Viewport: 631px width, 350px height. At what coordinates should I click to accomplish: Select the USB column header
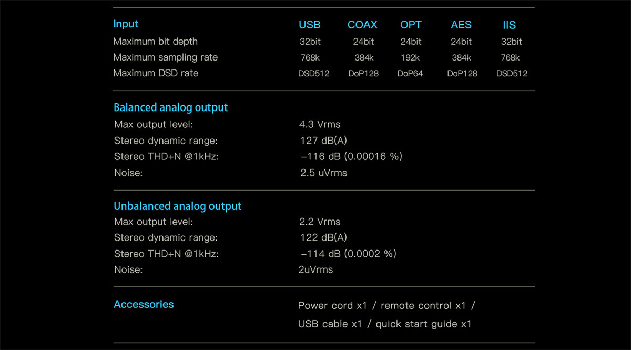click(x=310, y=25)
